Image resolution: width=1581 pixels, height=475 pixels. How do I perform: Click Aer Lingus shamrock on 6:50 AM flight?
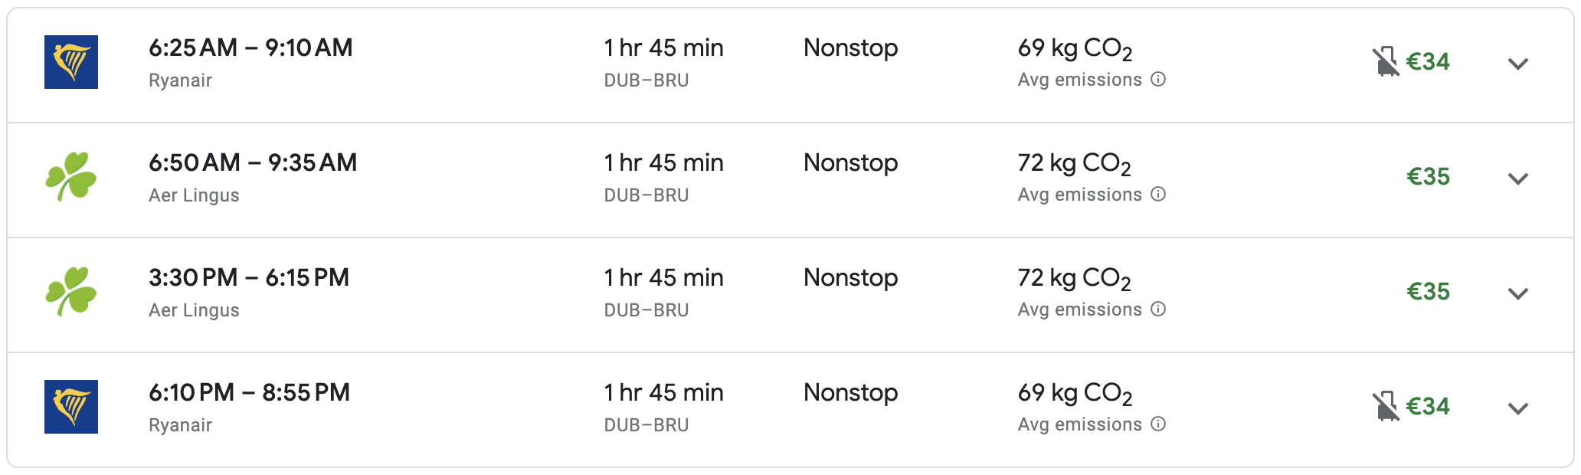[71, 177]
